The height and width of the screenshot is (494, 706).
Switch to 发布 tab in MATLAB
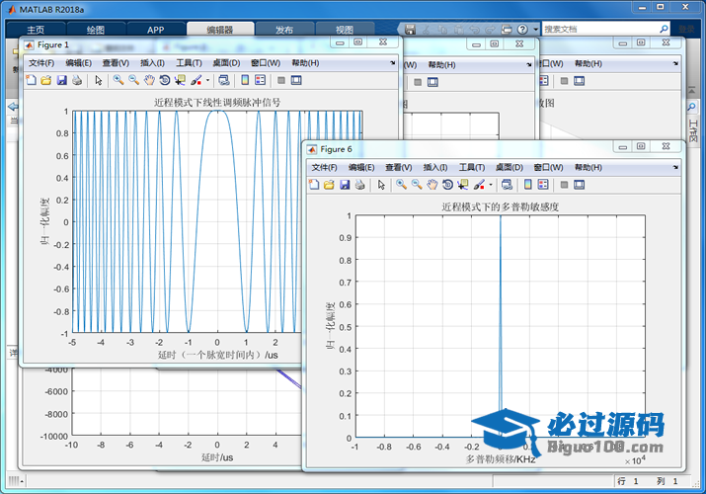tap(284, 30)
